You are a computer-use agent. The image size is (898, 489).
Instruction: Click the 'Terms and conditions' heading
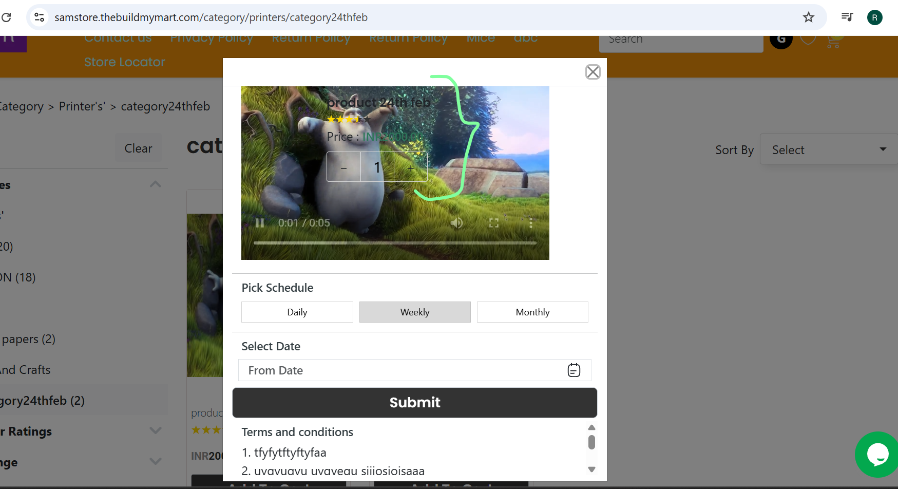tap(297, 432)
